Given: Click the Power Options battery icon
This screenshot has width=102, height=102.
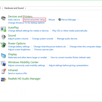Looking at the screenshot, I should point(3,45).
